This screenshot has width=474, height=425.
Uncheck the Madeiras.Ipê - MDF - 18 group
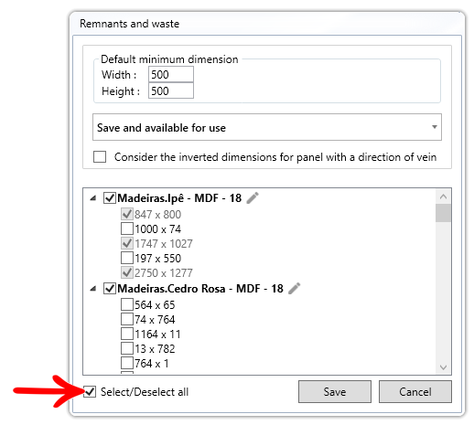pos(110,198)
